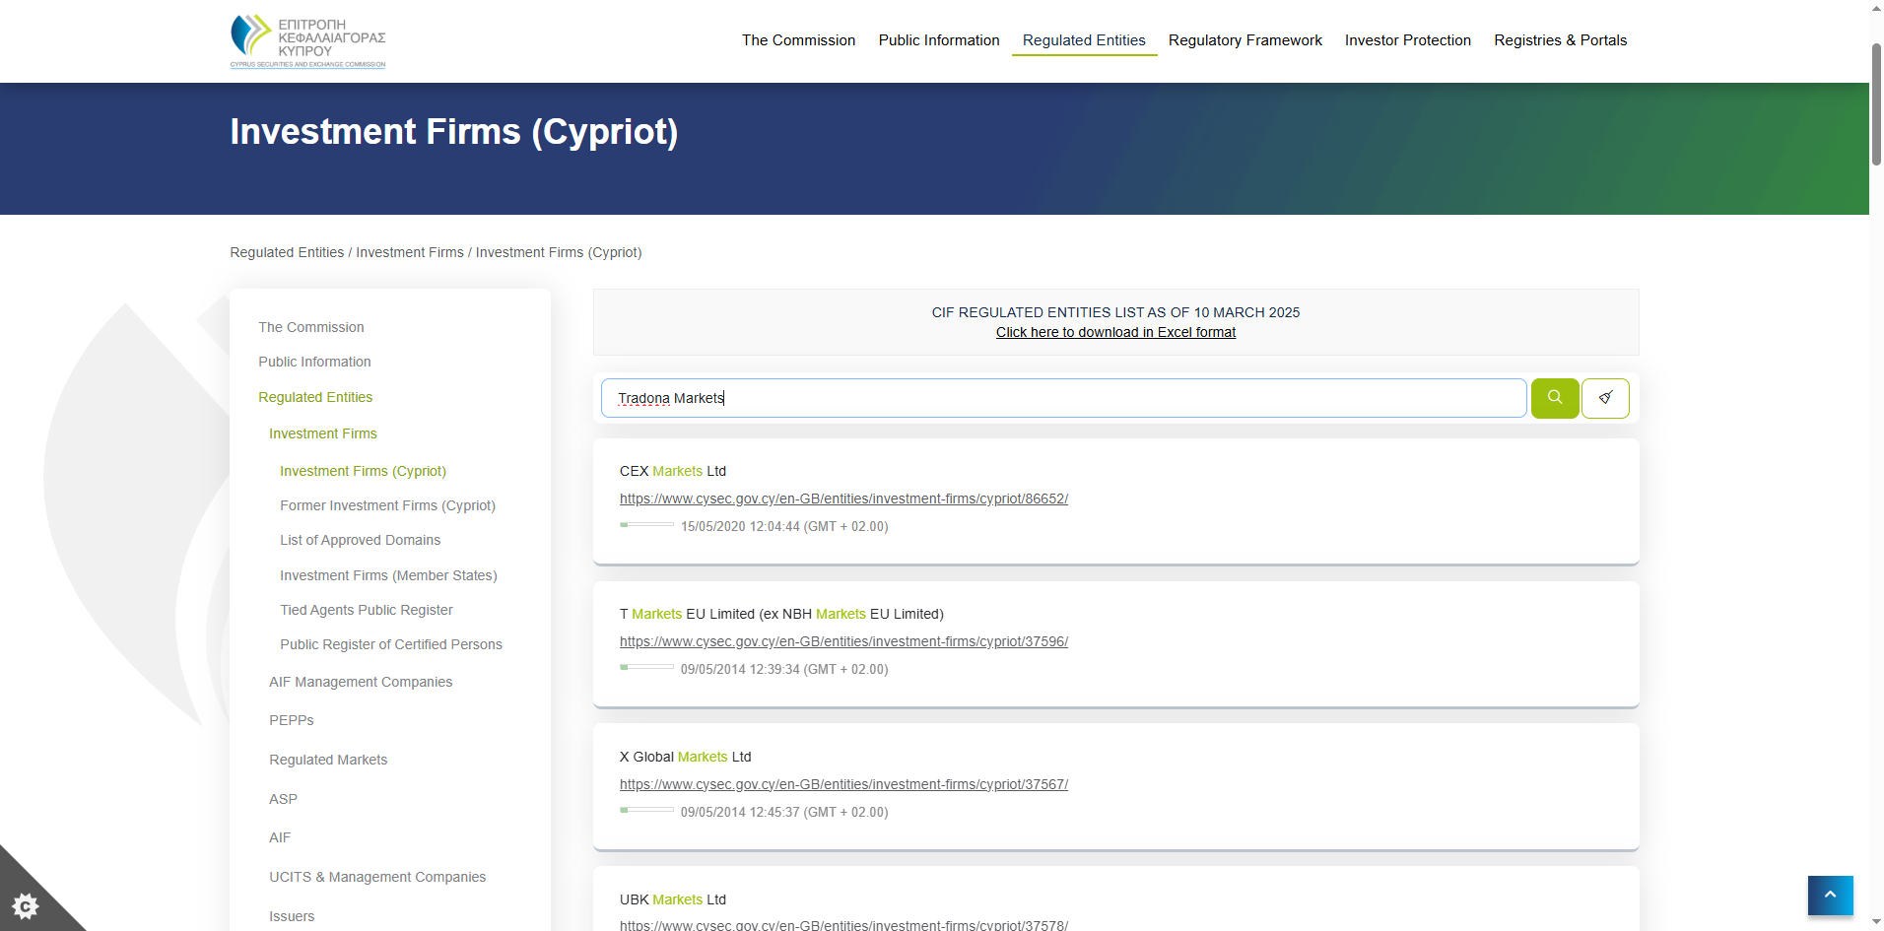The width and height of the screenshot is (1884, 931).
Task: Click the green search magnifier button
Action: [1554, 398]
